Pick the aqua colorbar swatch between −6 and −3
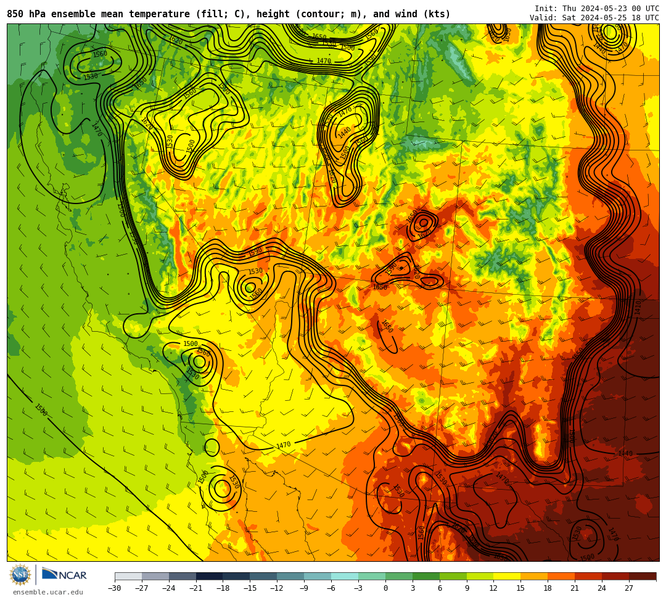The height and width of the screenshot is (600, 666). click(345, 576)
